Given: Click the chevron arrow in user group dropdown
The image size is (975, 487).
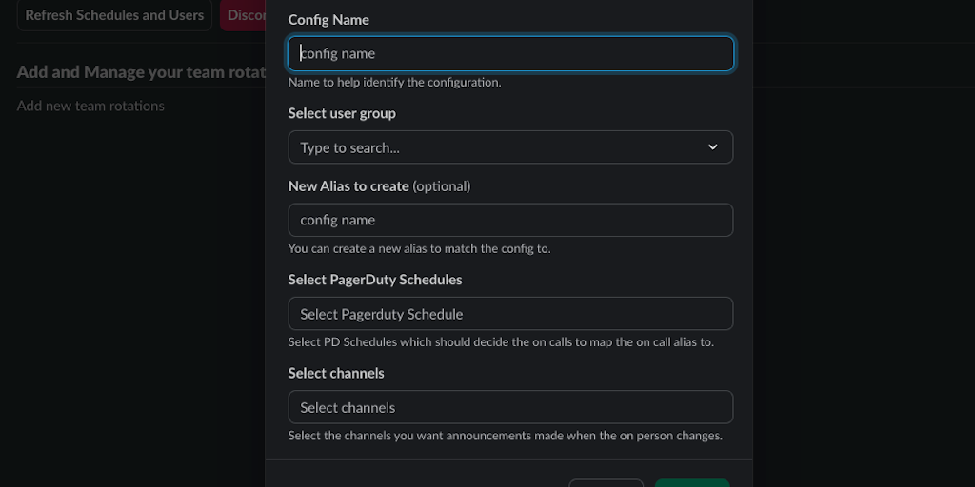Looking at the screenshot, I should [712, 147].
